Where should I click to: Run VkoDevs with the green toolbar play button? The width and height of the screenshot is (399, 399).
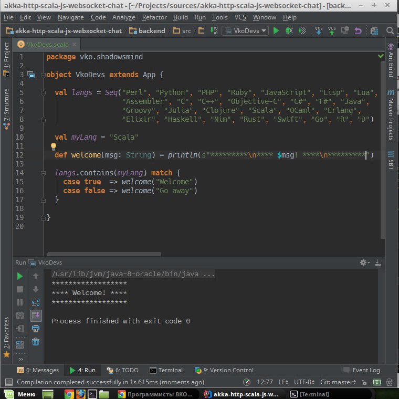tap(276, 31)
